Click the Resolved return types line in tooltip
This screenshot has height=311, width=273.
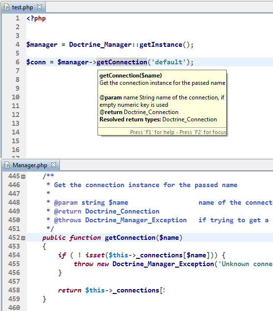(x=158, y=119)
